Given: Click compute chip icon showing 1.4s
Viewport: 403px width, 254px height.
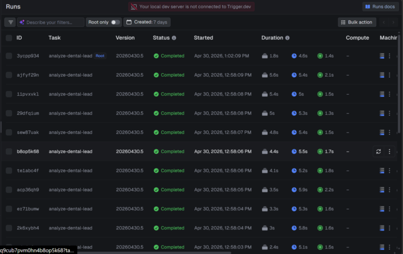Looking at the screenshot, I should pyautogui.click(x=320, y=56).
